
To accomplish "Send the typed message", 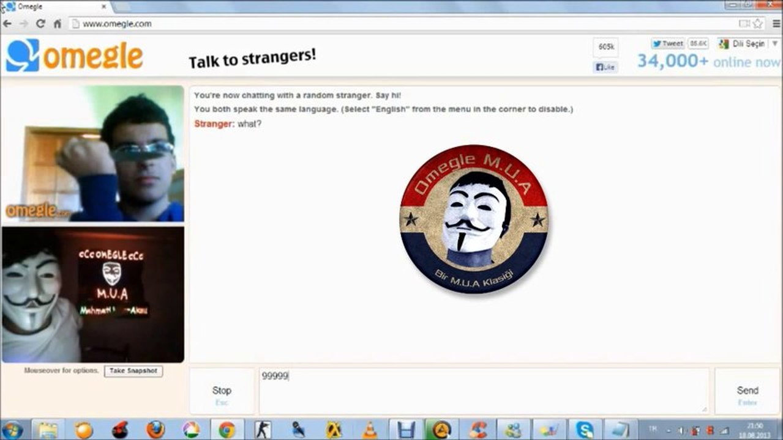I will (x=747, y=392).
